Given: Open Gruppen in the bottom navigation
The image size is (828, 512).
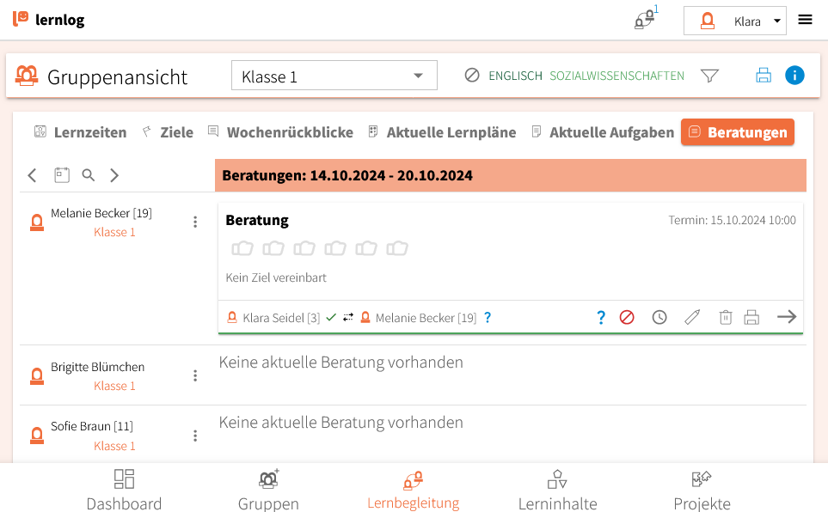Looking at the screenshot, I should point(268,490).
